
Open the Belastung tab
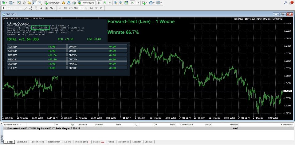[x=22, y=142]
